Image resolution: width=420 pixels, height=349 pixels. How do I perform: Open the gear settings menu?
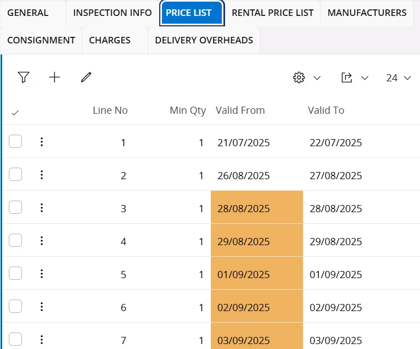click(x=299, y=78)
